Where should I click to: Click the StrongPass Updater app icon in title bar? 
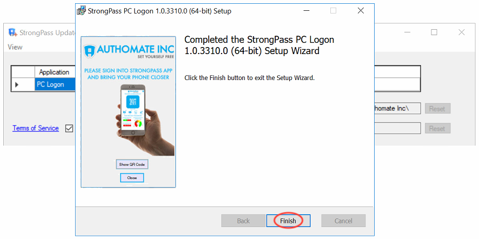pos(12,32)
